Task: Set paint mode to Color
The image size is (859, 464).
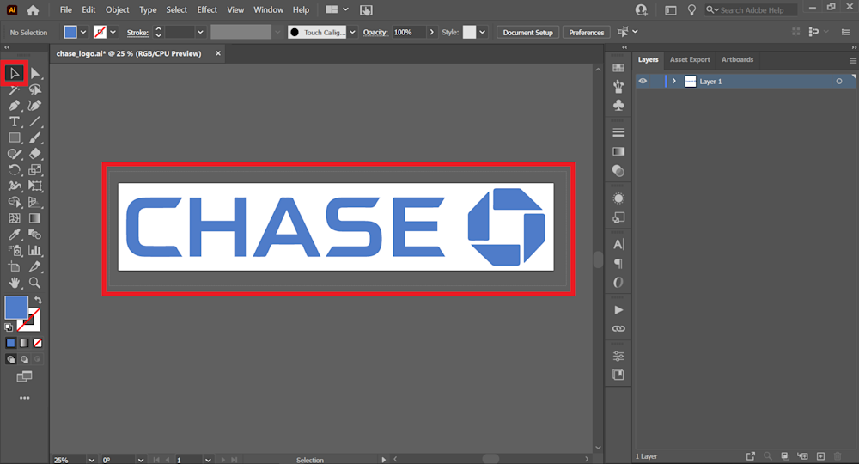Action: (10, 343)
